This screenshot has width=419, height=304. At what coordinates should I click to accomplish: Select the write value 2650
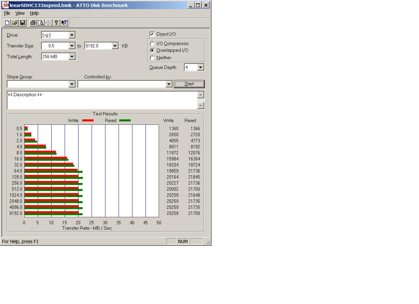174,135
